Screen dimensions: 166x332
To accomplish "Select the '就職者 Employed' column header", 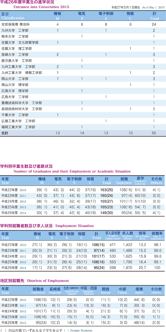I will pos(38,291).
